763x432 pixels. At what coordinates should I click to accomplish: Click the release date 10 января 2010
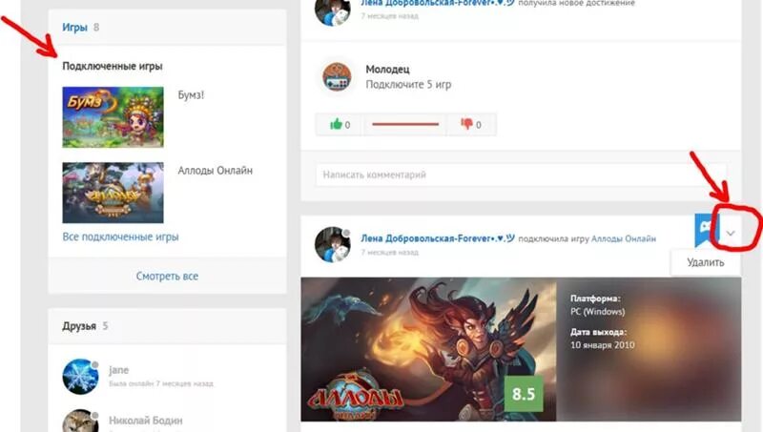(603, 345)
